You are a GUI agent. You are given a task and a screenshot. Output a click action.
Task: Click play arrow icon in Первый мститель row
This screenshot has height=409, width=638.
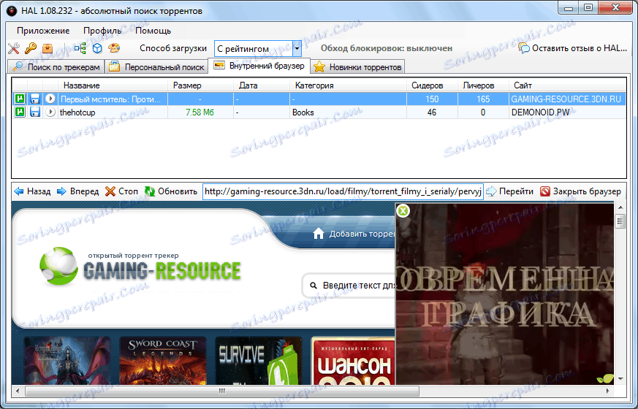click(x=50, y=99)
